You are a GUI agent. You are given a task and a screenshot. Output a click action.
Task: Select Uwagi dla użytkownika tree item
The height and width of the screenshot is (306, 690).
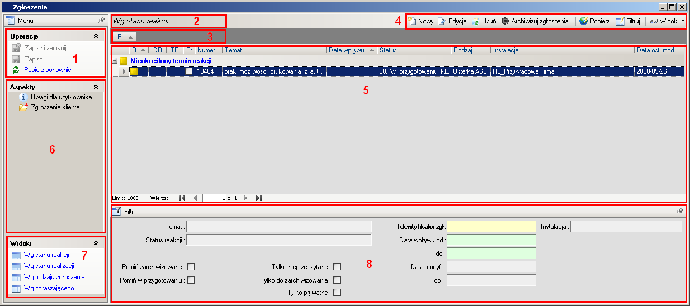61,97
